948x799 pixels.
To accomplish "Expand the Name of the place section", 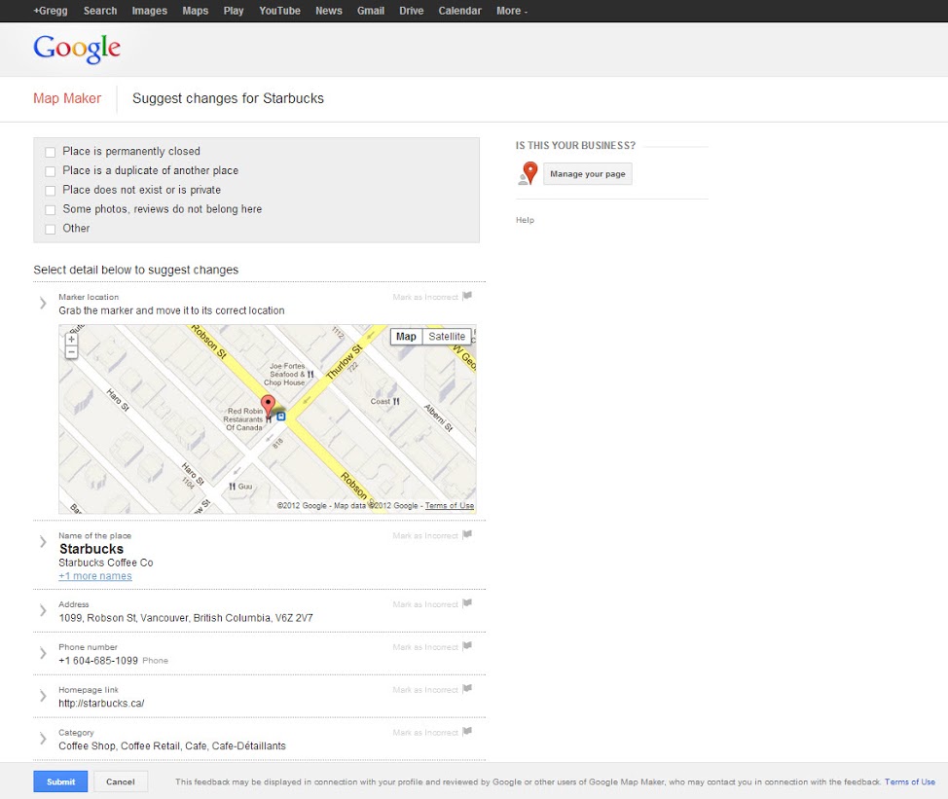I will tap(43, 541).
